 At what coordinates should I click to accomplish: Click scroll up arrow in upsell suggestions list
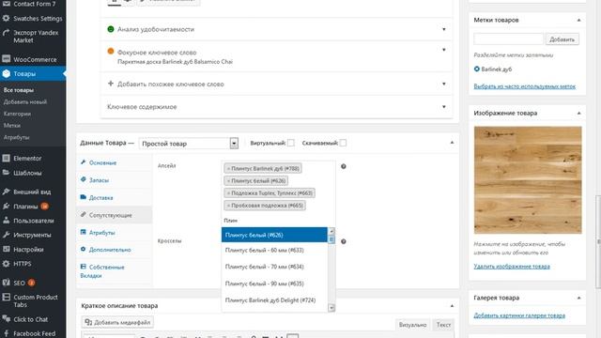[x=331, y=231]
